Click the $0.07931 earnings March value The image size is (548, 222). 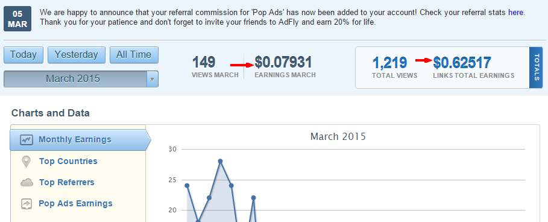point(283,63)
